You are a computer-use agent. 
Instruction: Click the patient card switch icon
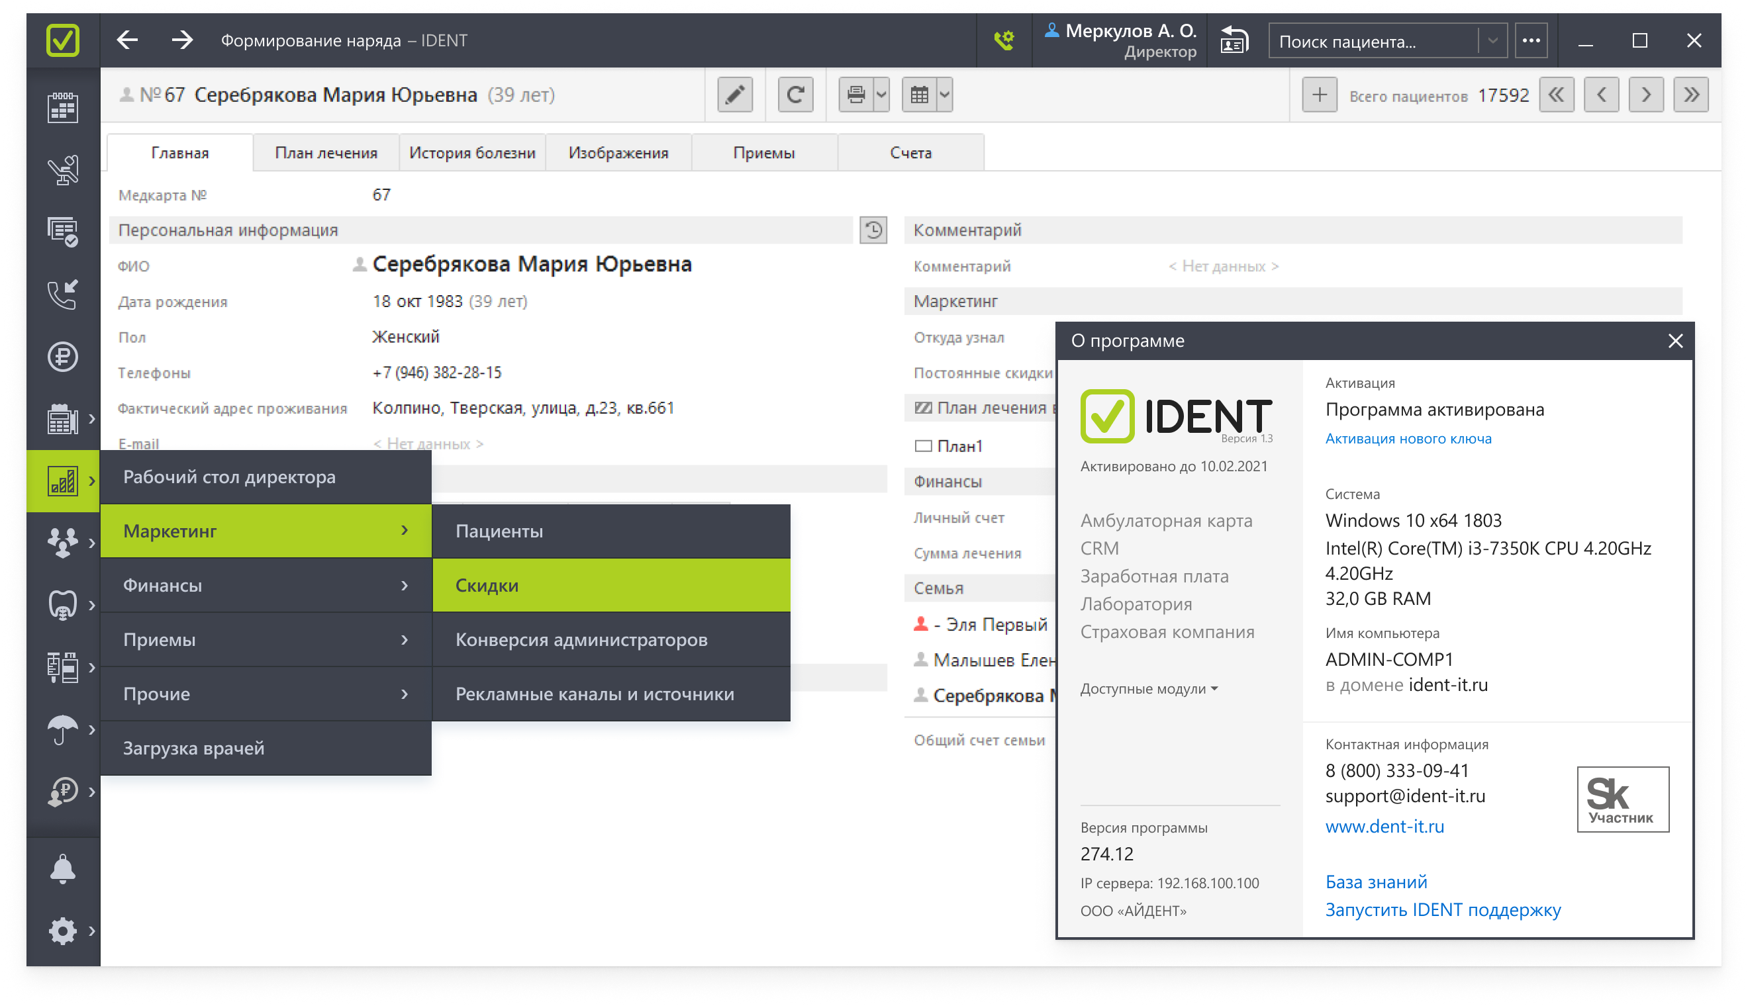coord(1234,41)
